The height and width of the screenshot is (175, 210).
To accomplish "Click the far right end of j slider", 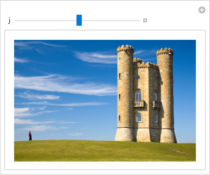I will (140, 21).
